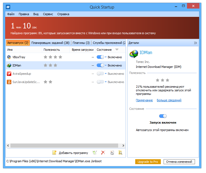Select the Автозапуск (2) tab
This screenshot has height=173, width=206.
pyautogui.click(x=18, y=43)
